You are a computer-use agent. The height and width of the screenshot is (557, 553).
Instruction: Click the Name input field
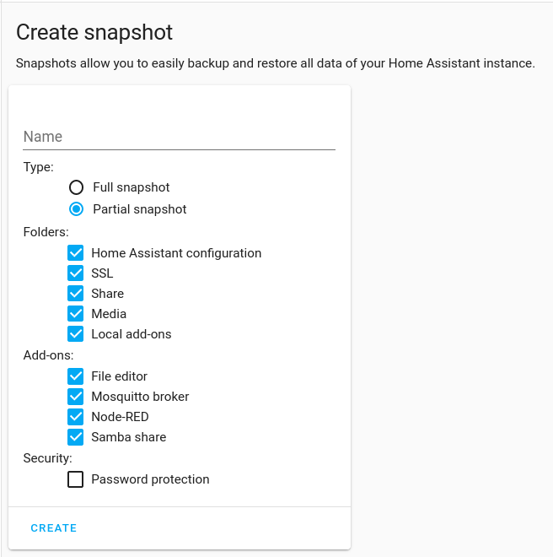tap(179, 137)
